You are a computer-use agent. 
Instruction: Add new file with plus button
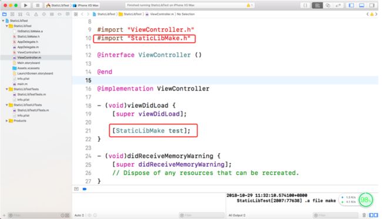pyautogui.click(x=4, y=215)
